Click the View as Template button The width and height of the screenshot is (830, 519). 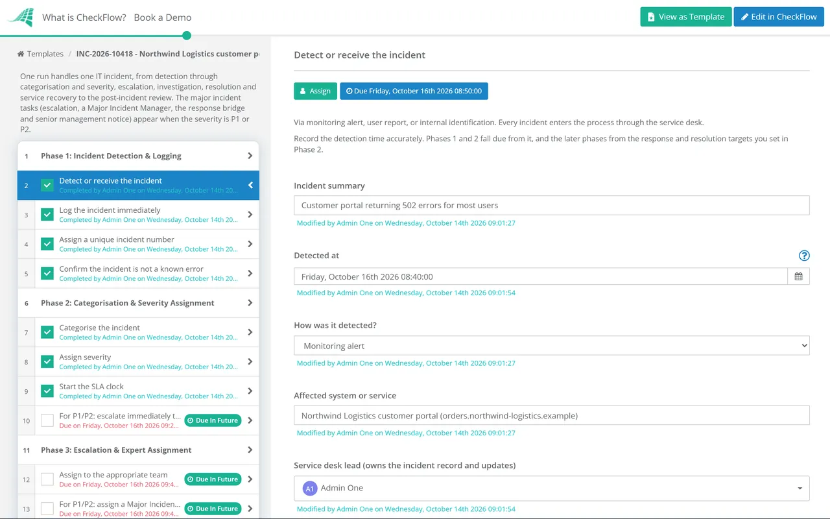686,17
